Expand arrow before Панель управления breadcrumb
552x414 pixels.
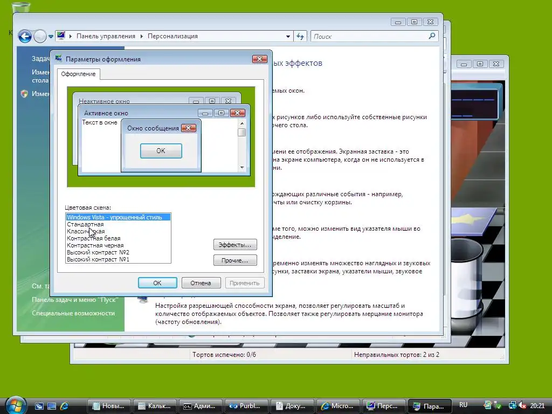coord(71,36)
